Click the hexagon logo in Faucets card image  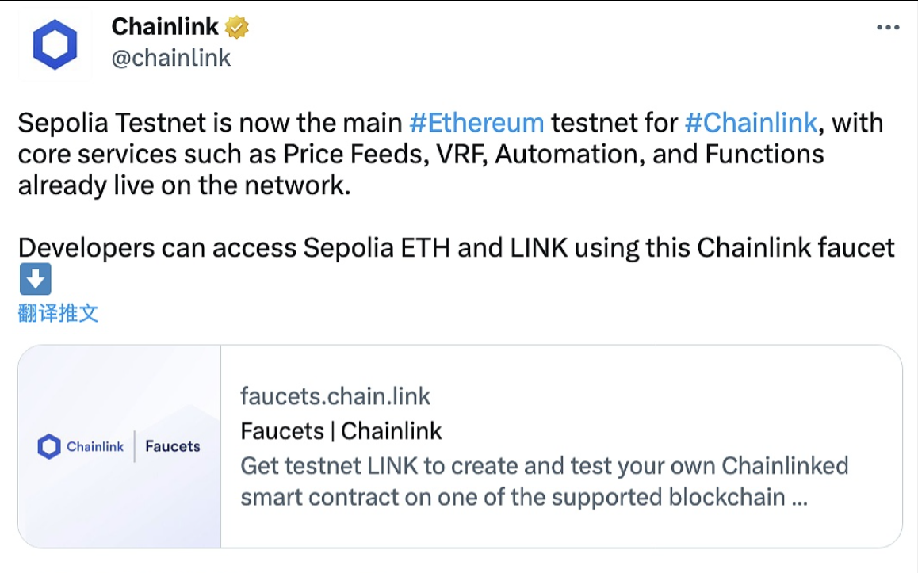pyautogui.click(x=49, y=446)
